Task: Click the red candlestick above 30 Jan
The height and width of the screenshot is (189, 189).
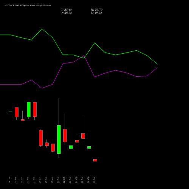Action: click(x=53, y=147)
